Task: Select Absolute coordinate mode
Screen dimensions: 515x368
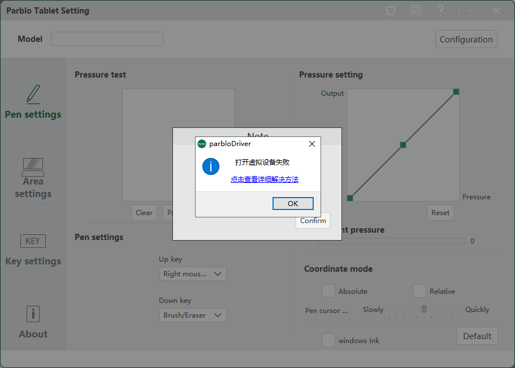Action: (x=328, y=291)
